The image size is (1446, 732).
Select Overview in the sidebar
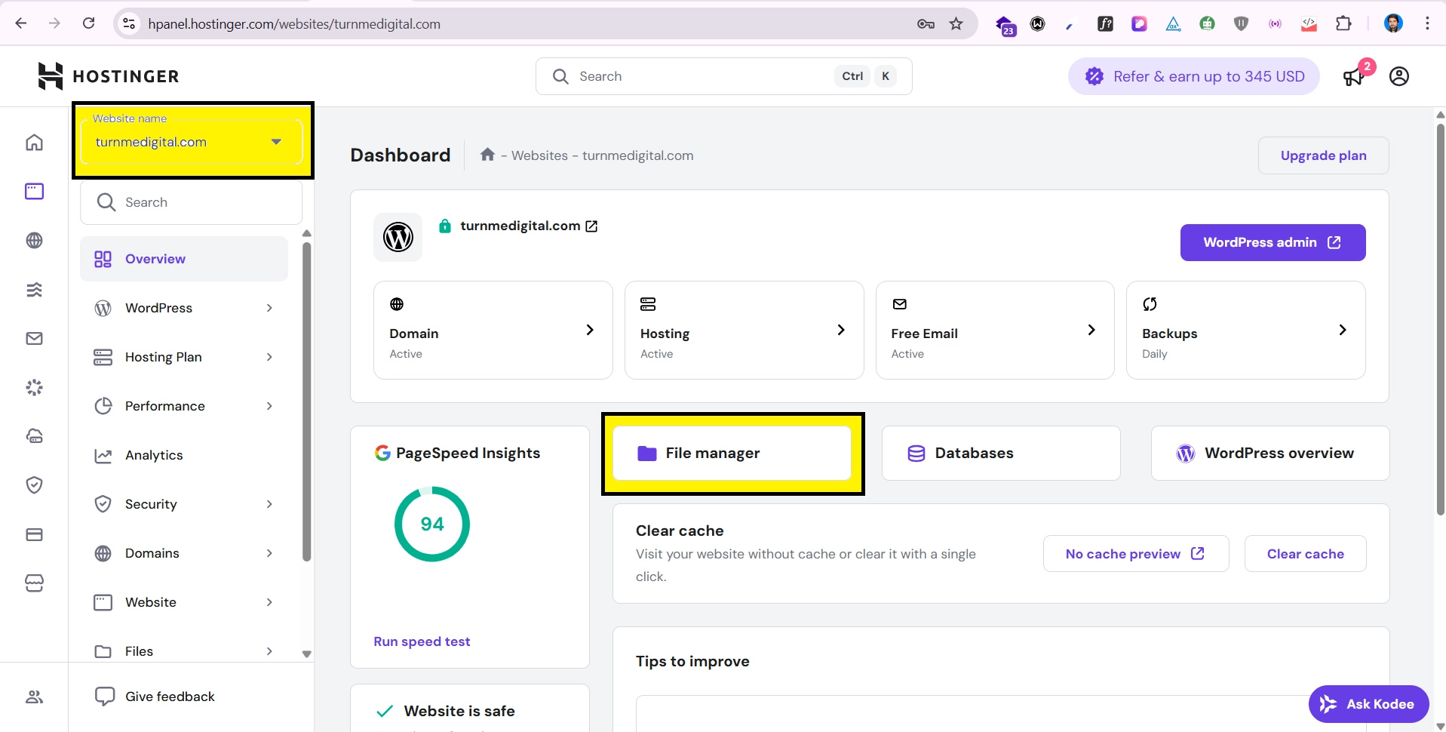(x=155, y=259)
